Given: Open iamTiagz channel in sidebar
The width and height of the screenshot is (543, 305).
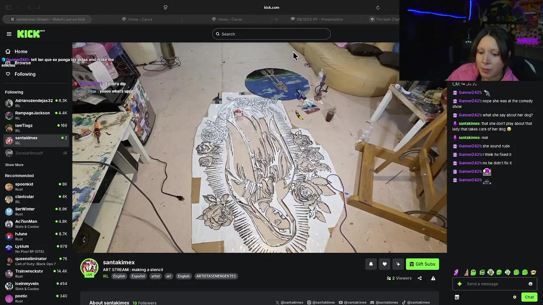Looking at the screenshot, I should click(36, 128).
